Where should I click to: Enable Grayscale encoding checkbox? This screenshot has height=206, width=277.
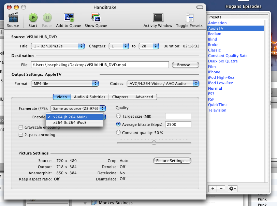click(x=21, y=127)
